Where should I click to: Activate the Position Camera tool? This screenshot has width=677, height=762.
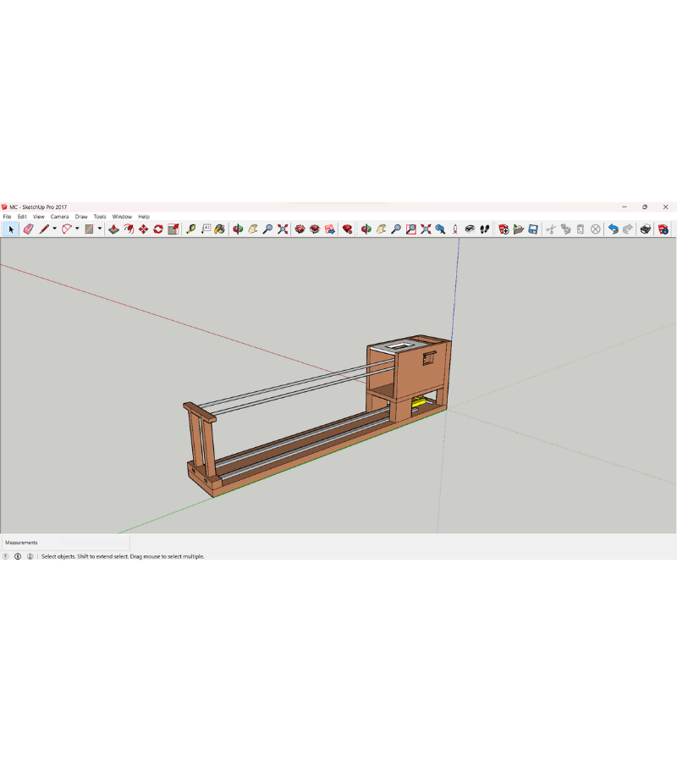click(455, 229)
